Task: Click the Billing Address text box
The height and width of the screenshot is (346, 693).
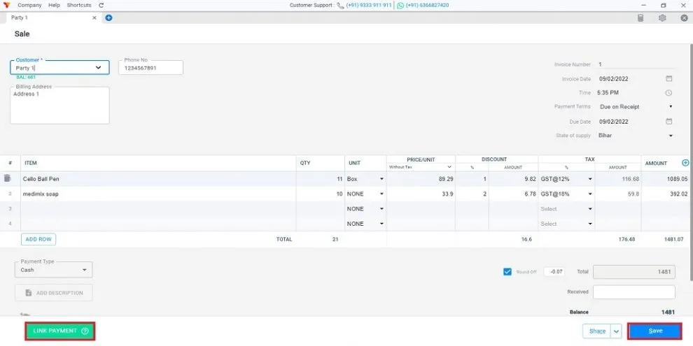Action: (59, 106)
